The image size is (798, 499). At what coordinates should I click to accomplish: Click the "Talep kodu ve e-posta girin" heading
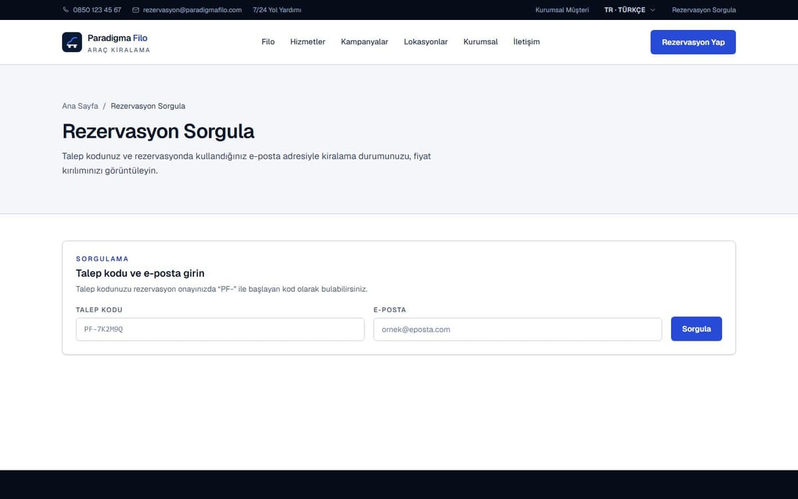coord(140,273)
